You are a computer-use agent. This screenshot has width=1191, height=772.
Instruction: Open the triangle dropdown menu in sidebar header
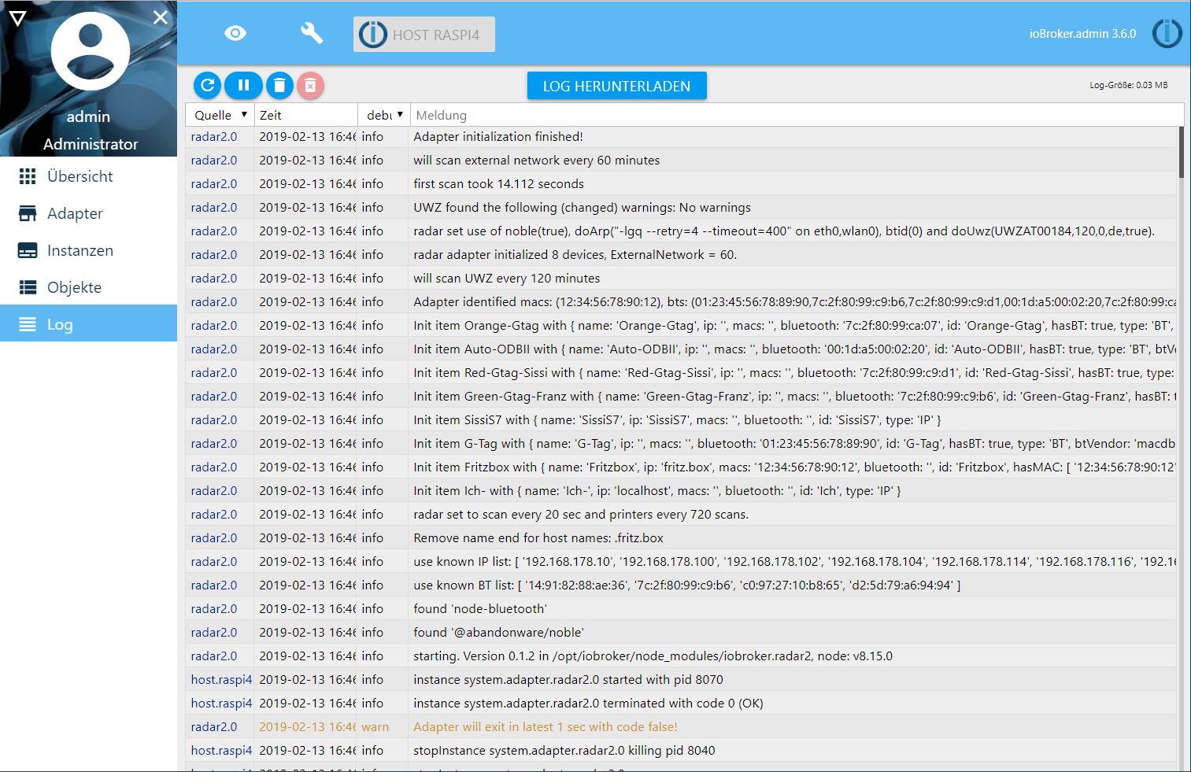coord(18,17)
